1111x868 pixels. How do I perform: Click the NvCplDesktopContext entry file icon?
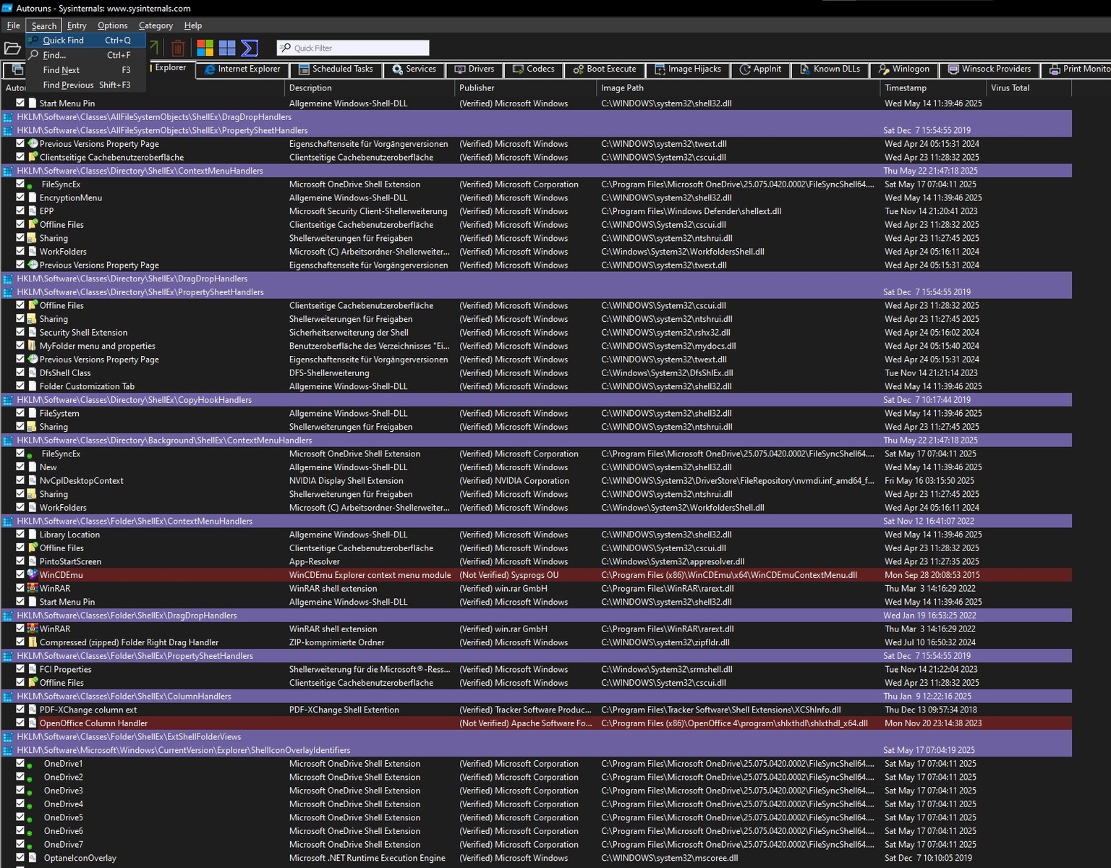32,481
